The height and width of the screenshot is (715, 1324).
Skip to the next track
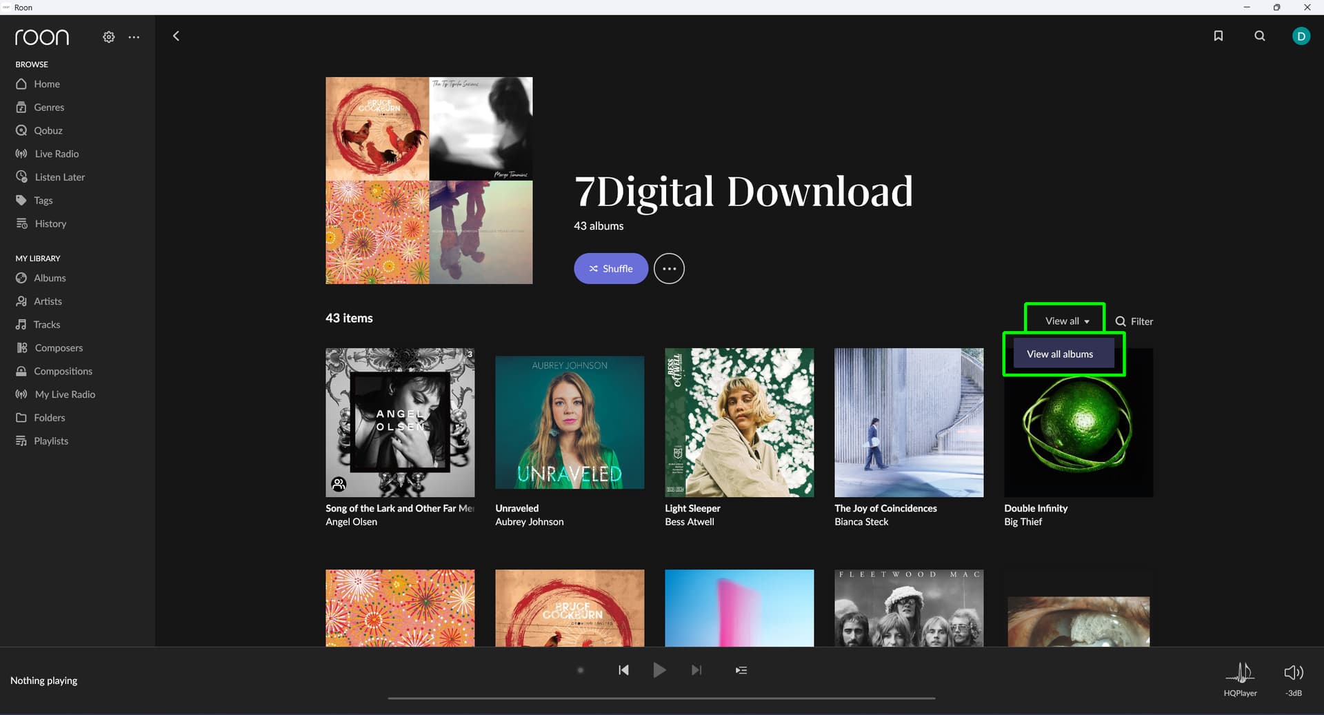coord(696,670)
